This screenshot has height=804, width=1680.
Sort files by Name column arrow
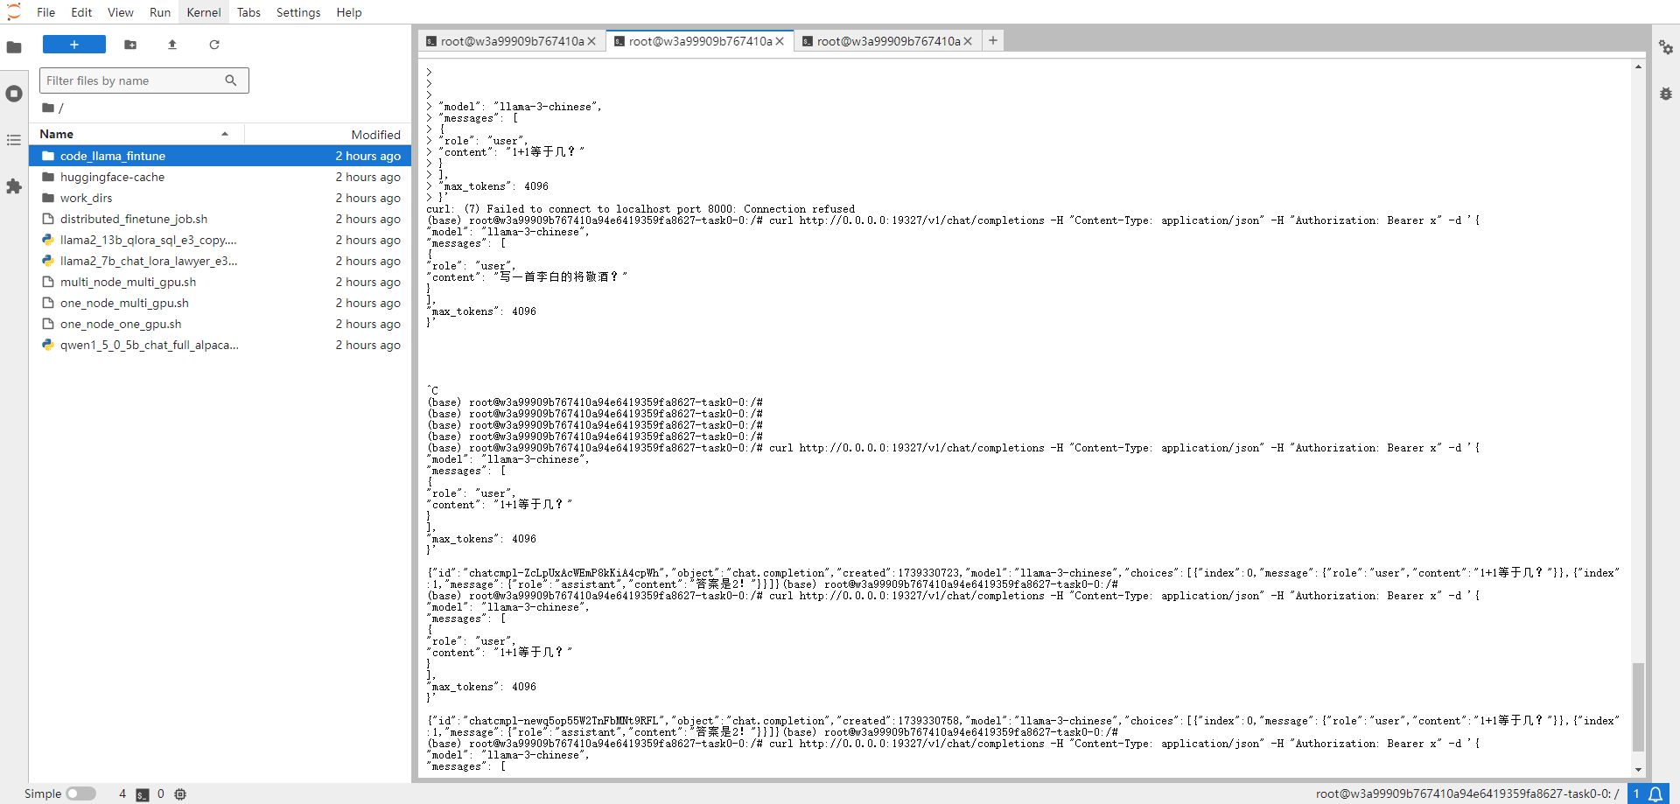tap(225, 134)
